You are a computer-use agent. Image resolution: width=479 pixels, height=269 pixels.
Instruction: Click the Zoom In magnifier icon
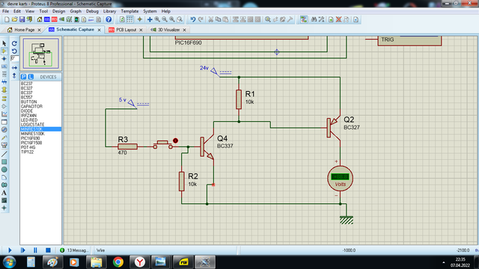tap(157, 19)
